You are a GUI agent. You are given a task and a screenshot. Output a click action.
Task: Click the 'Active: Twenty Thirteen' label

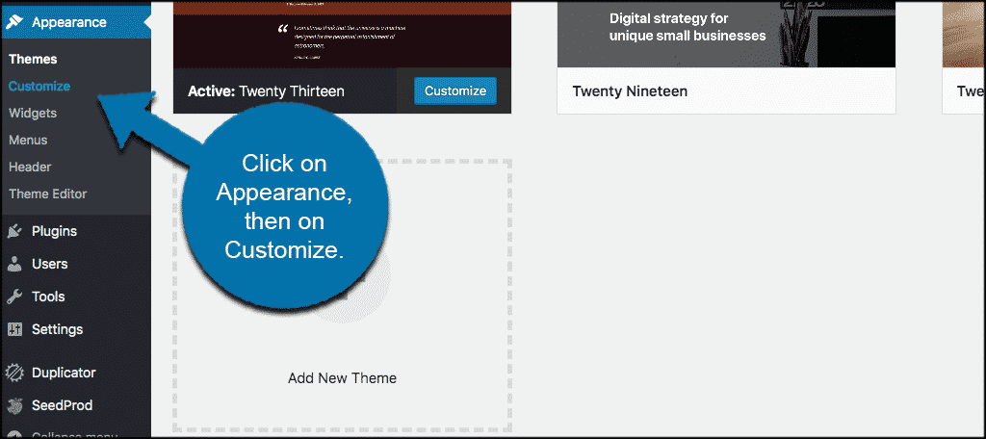click(x=266, y=91)
